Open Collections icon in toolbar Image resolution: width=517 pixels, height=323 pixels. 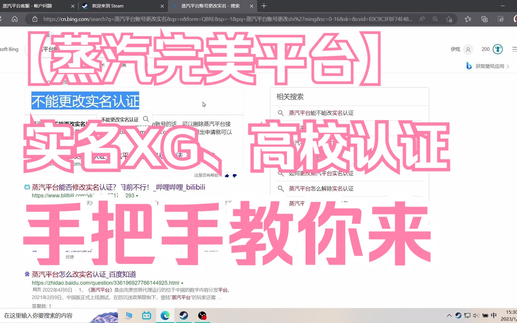(x=484, y=19)
